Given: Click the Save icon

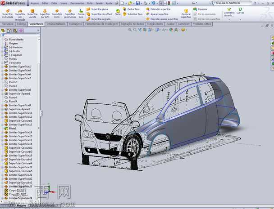Looking at the screenshot, I should coord(138,3).
